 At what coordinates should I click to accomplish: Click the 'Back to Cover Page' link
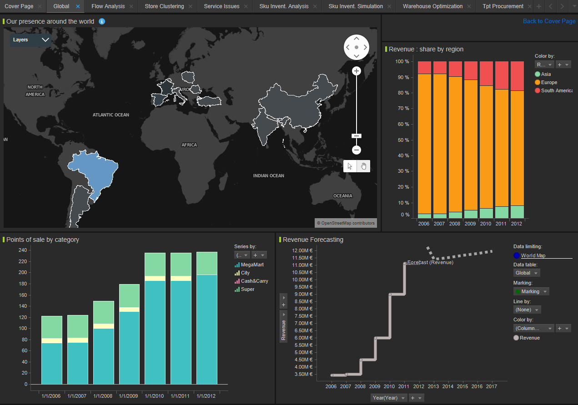point(549,21)
